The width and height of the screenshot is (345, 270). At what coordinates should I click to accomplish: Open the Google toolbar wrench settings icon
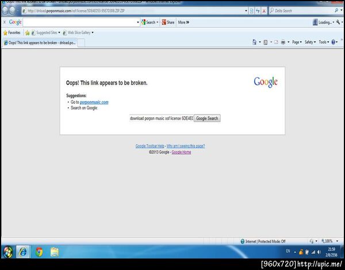[x=338, y=22]
